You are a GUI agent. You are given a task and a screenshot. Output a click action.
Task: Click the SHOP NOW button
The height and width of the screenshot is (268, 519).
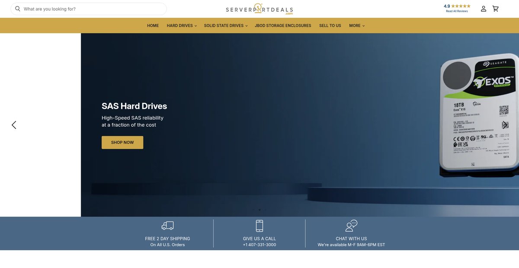[122, 142]
